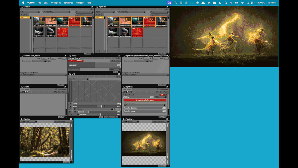Click Save Asset in Right FX panel
This screenshot has width=298, height=168.
(164, 92)
